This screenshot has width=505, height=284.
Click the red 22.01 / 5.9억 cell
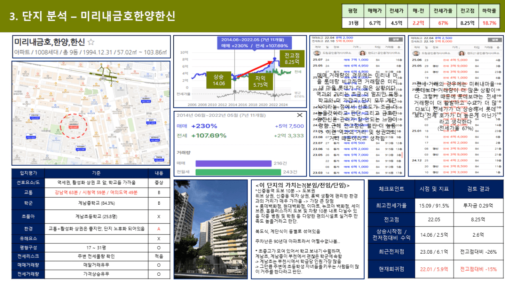pyautogui.click(x=434, y=269)
